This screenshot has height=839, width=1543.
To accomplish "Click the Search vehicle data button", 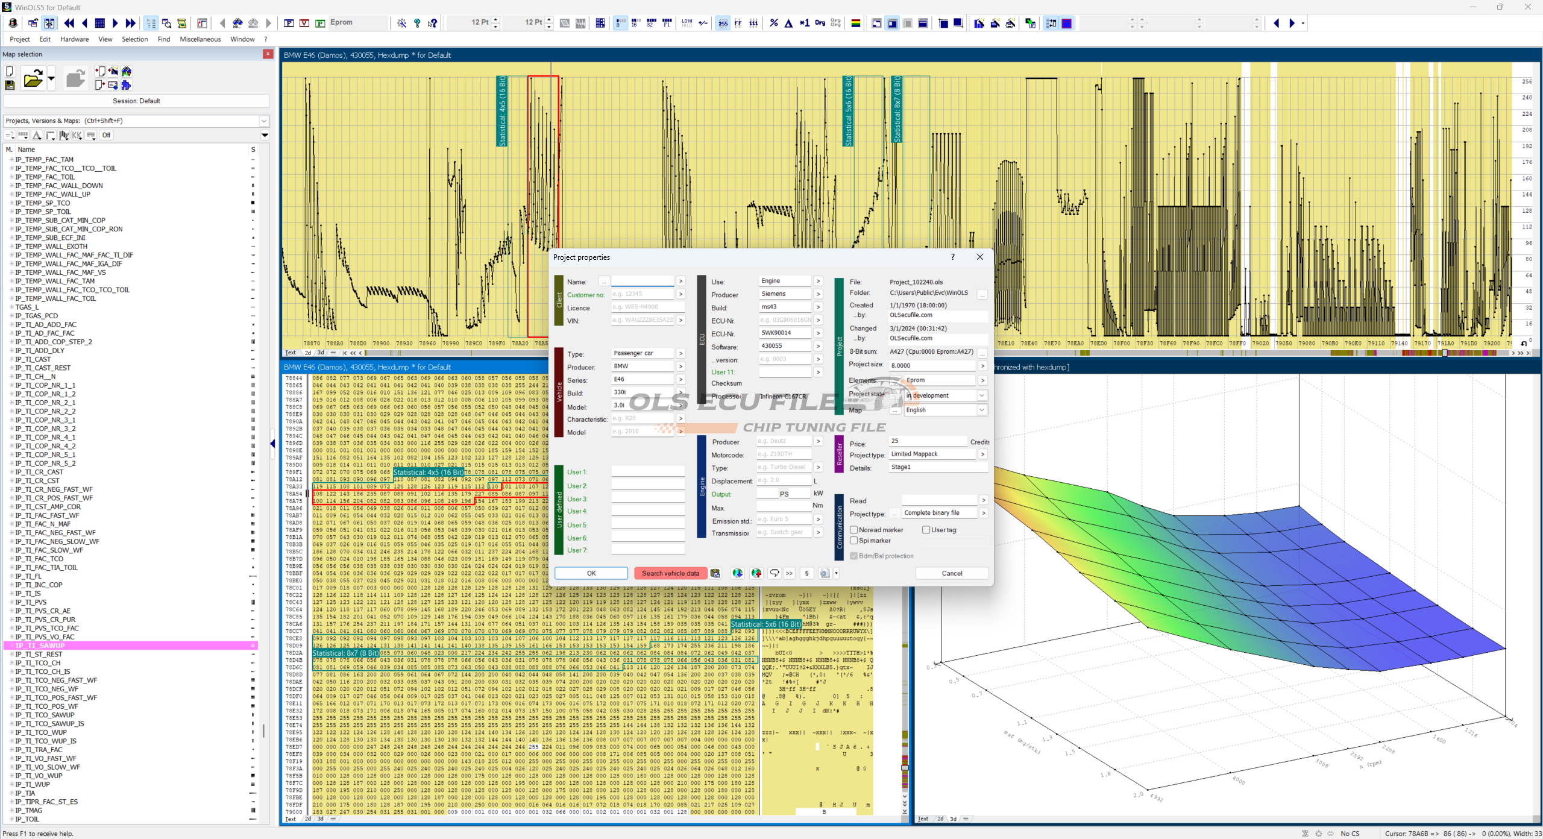I will coord(670,573).
